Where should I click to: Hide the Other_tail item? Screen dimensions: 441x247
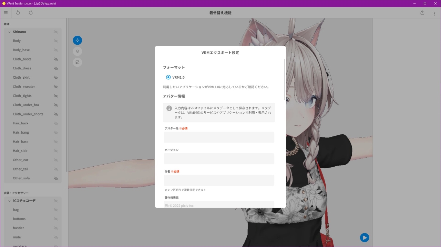click(56, 169)
